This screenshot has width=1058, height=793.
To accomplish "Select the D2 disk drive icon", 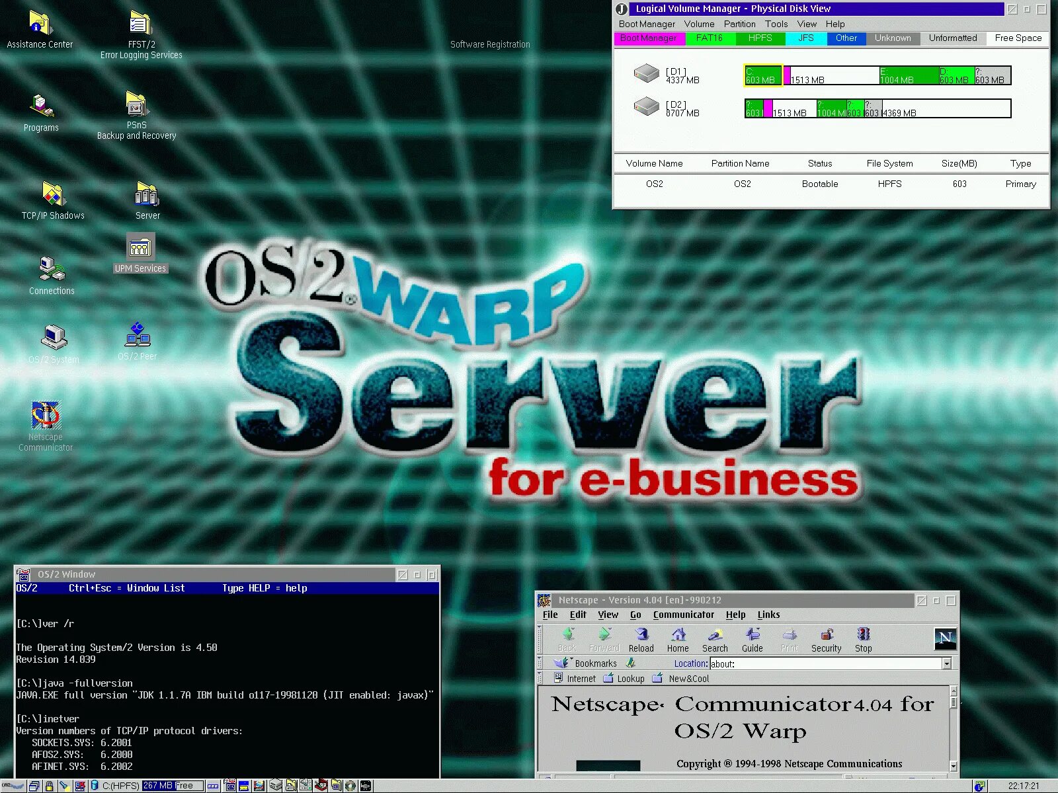I will point(646,106).
